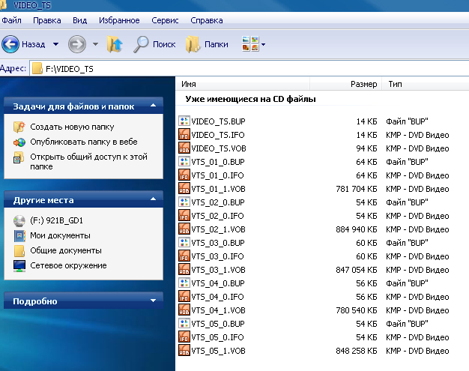The image size is (469, 371).
Task: Click the VIDEO_TS.VOB file icon
Action: click(x=184, y=148)
